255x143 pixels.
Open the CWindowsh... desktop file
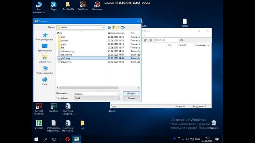[53, 126]
